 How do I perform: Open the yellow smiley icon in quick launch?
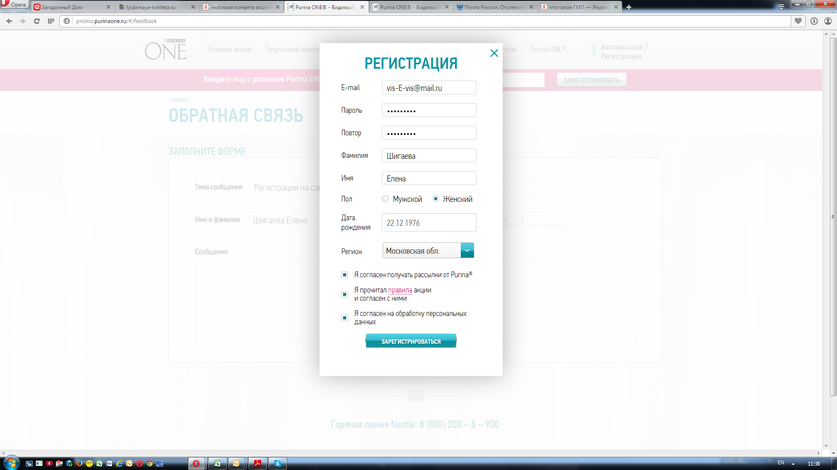tap(89, 463)
